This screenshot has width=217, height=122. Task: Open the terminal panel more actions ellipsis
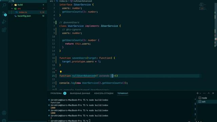(x=204, y=93)
